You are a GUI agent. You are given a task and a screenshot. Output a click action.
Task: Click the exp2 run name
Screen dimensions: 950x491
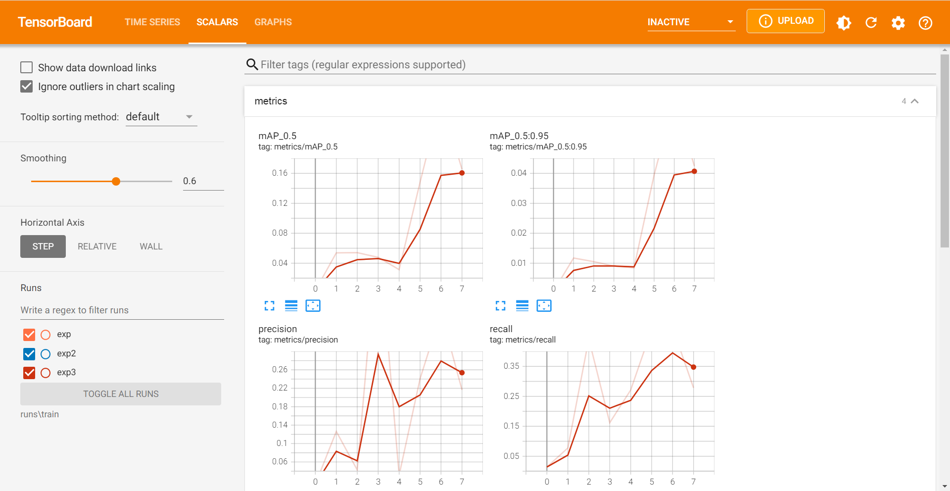point(66,354)
